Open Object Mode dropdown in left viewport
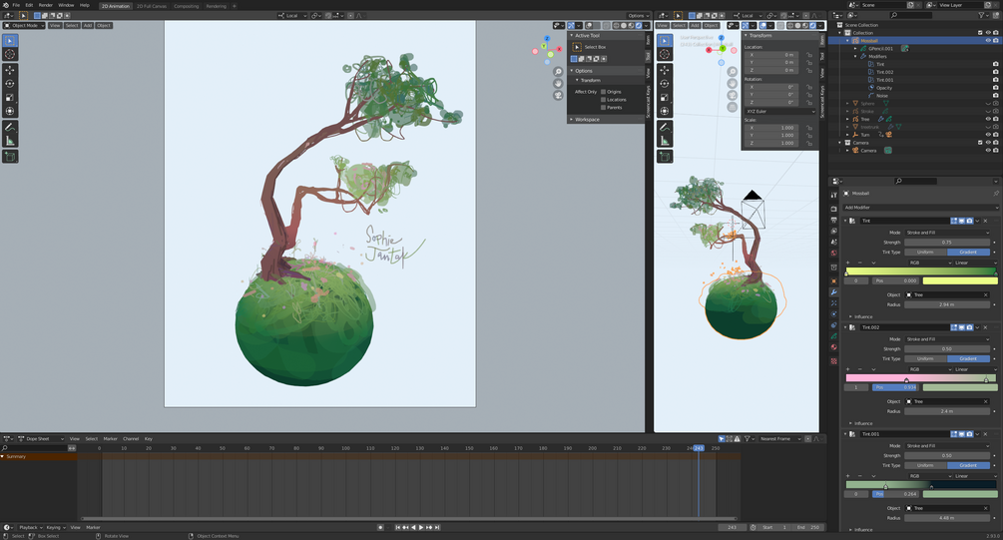Viewport: 1003px width, 540px height. coord(24,26)
